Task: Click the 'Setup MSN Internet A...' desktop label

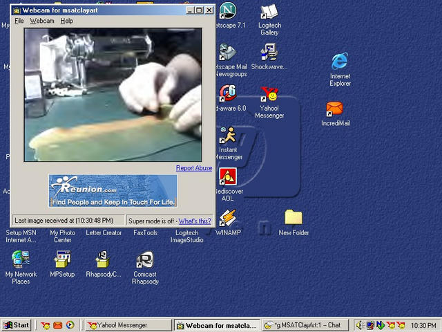Action: [21, 237]
